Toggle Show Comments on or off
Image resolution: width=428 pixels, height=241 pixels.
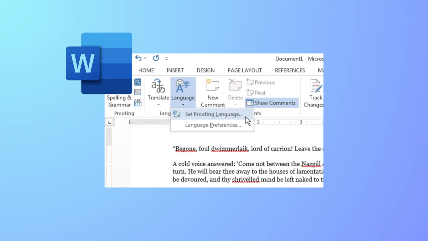(x=271, y=103)
